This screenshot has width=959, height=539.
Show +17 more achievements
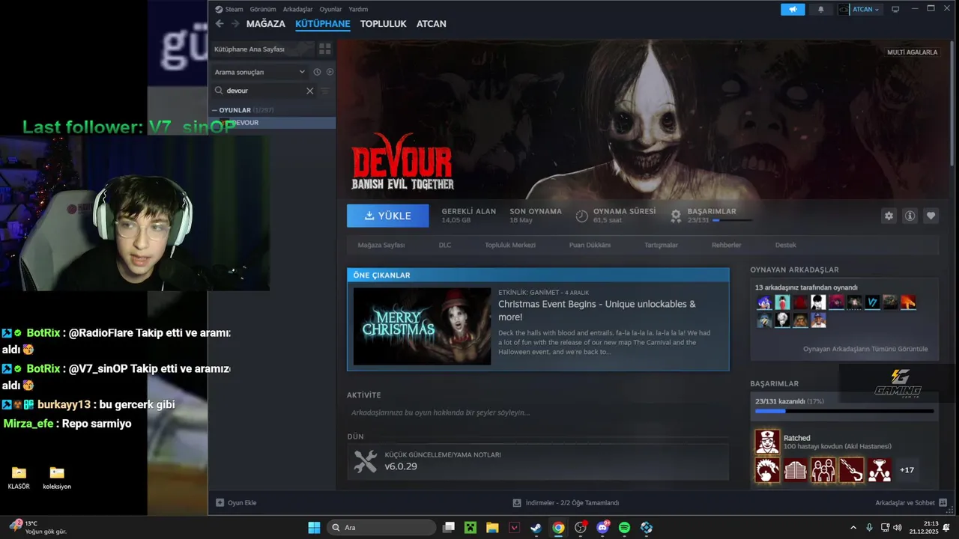pos(907,470)
